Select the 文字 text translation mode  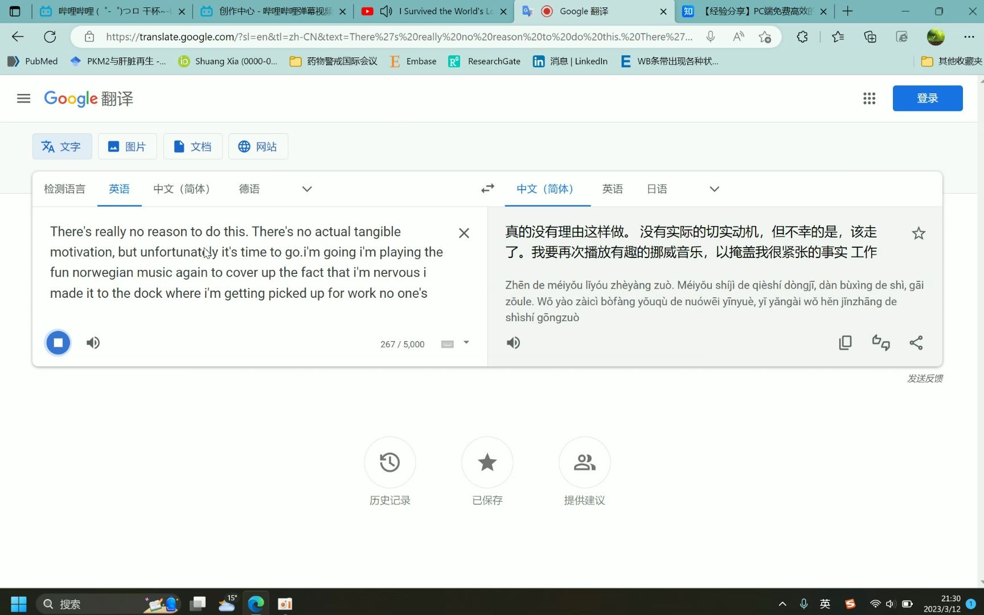(x=61, y=146)
